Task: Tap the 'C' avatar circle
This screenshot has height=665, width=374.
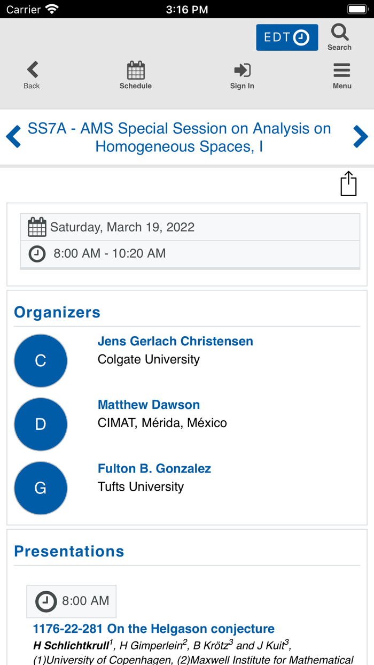Action: [x=41, y=361]
